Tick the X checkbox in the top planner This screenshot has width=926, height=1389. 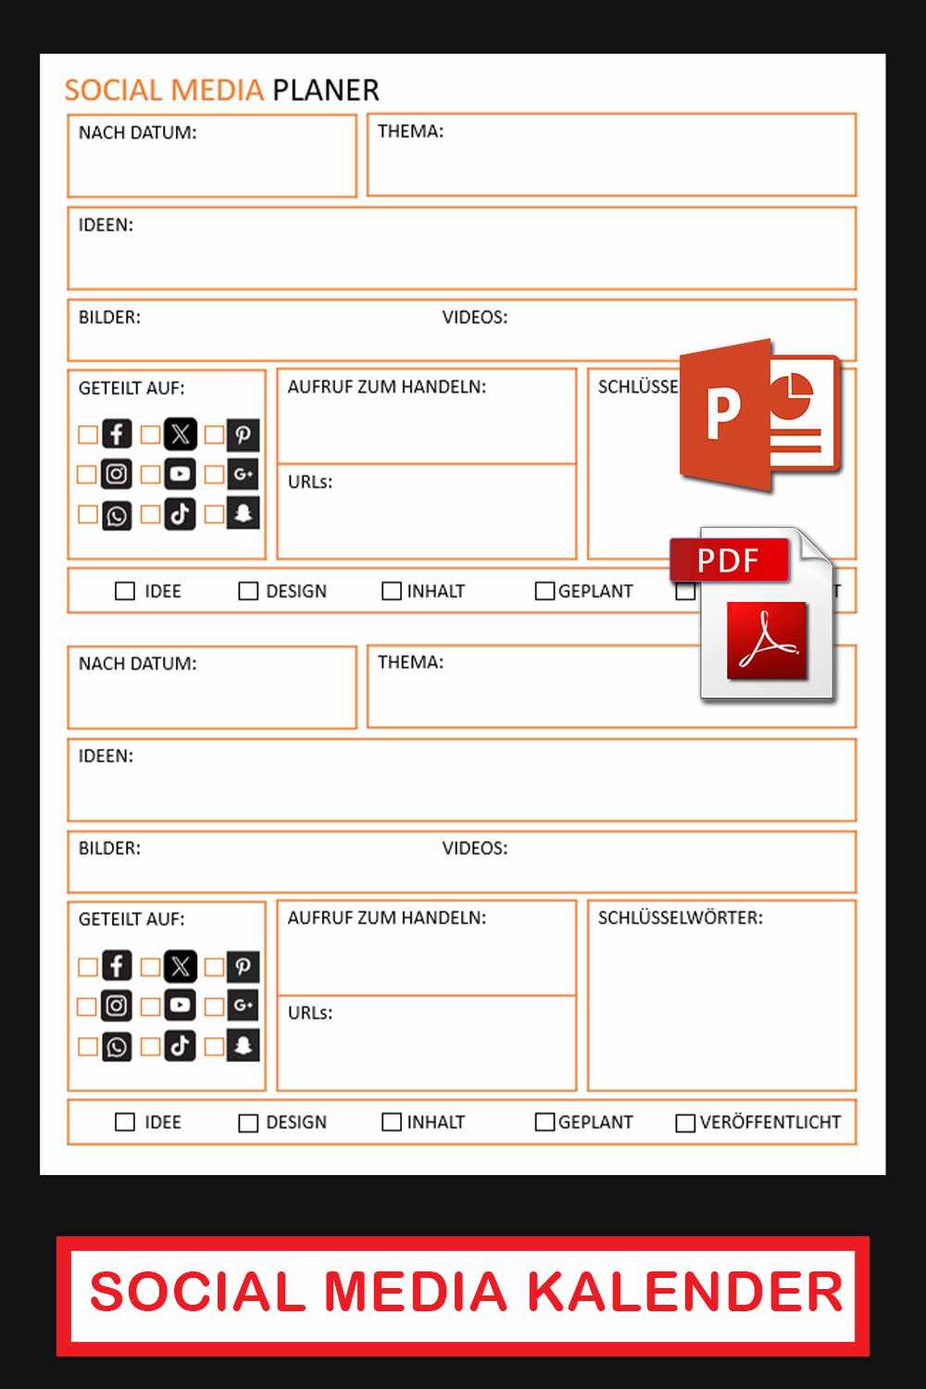pyautogui.click(x=151, y=434)
